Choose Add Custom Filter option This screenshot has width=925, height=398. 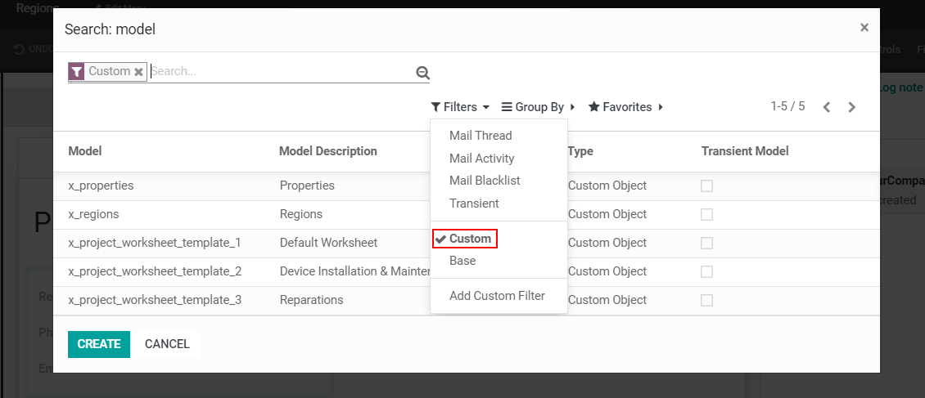(497, 296)
